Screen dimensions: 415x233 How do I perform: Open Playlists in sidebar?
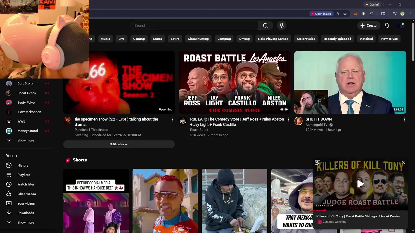click(28, 175)
